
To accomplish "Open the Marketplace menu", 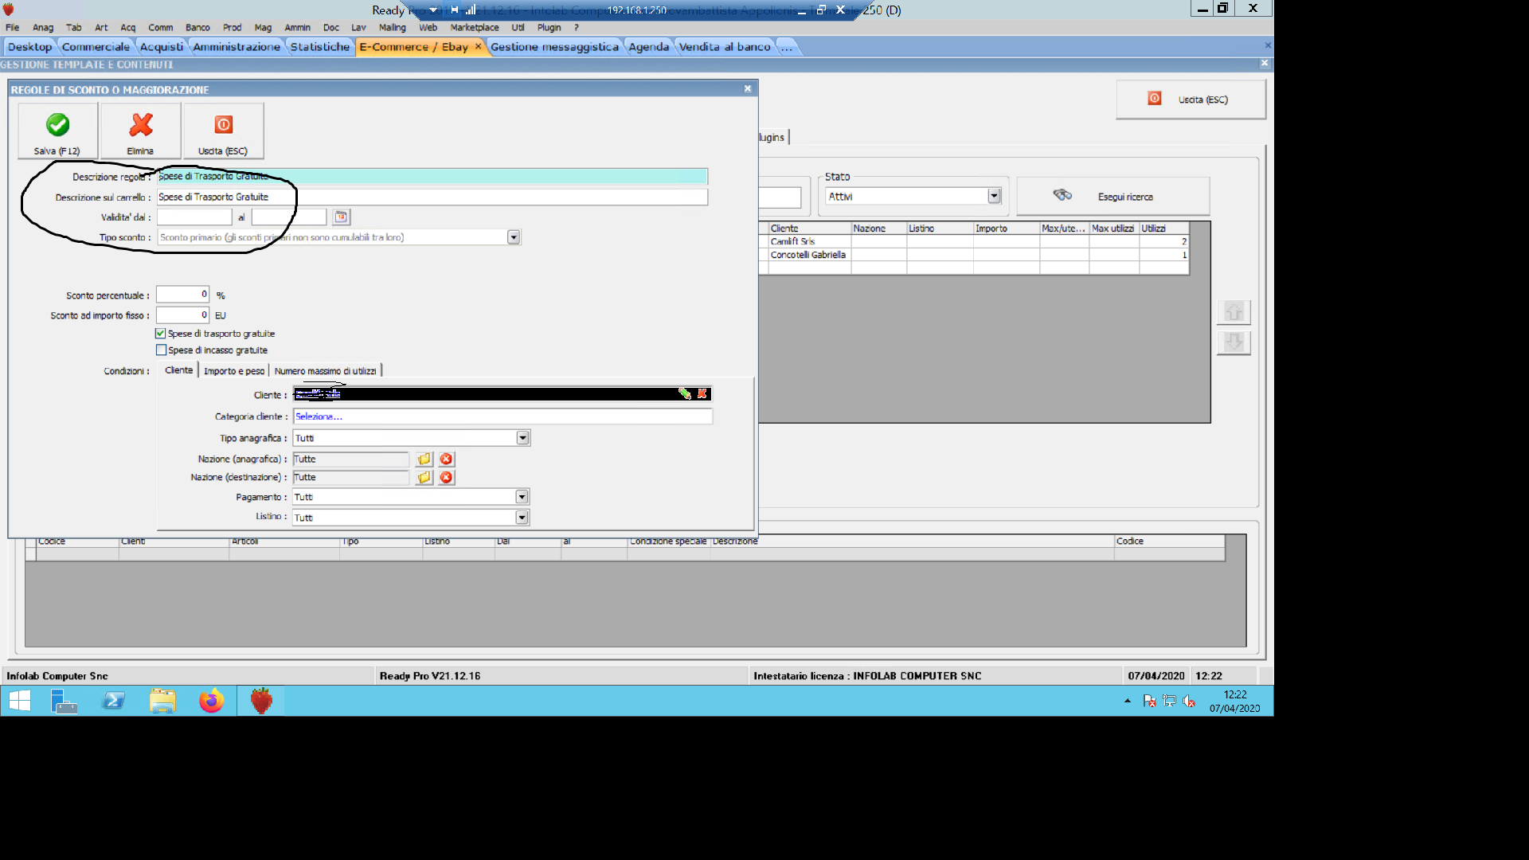I will [474, 27].
